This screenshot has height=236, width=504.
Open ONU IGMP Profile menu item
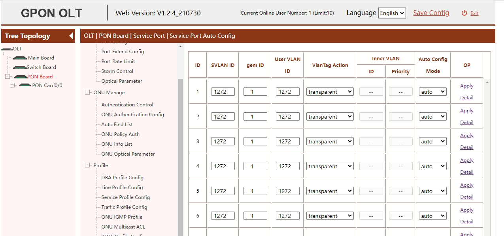(122, 217)
